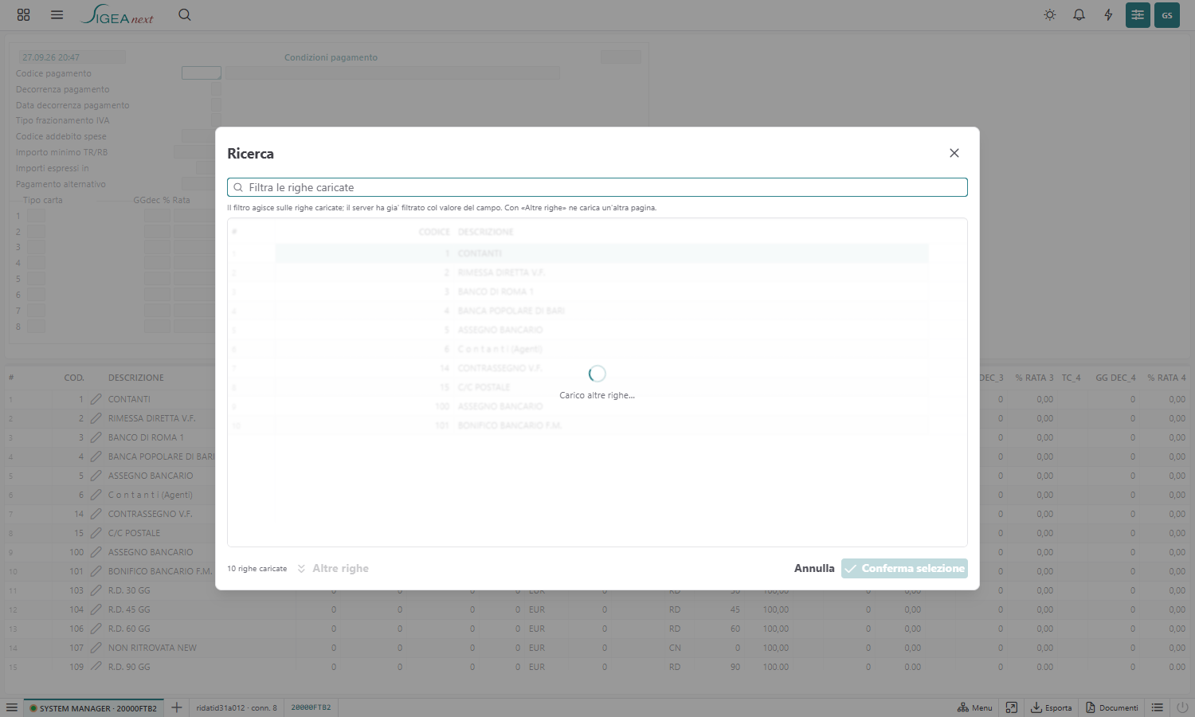The image size is (1195, 717).
Task: Add a new session tab with plus icon
Action: (177, 707)
